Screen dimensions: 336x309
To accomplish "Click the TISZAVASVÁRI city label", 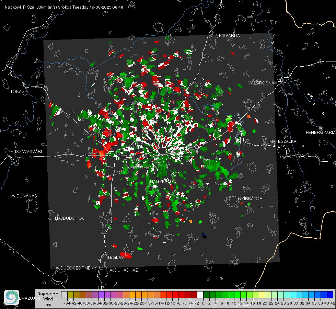I will (x=27, y=152).
